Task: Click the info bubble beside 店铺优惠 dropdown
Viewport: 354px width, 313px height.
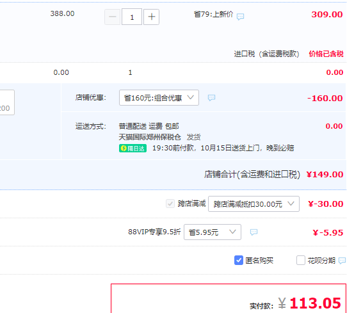Action: click(x=211, y=98)
